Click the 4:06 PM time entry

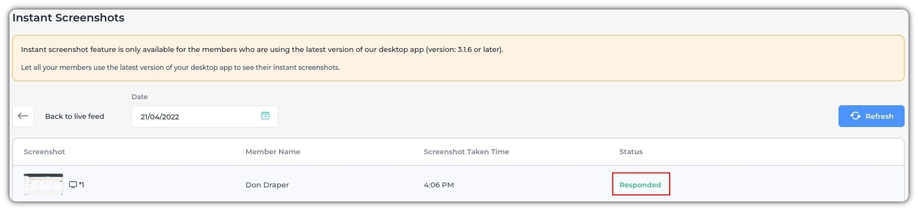[x=438, y=185]
